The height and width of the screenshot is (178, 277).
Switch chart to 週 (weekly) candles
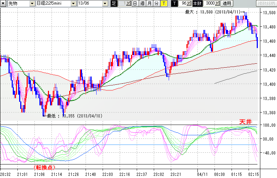(x=142, y=4)
